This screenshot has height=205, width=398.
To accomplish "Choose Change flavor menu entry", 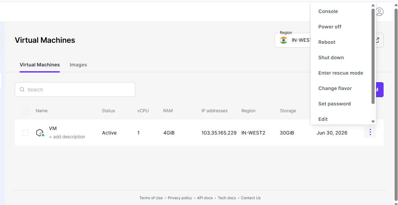I will 335,88.
